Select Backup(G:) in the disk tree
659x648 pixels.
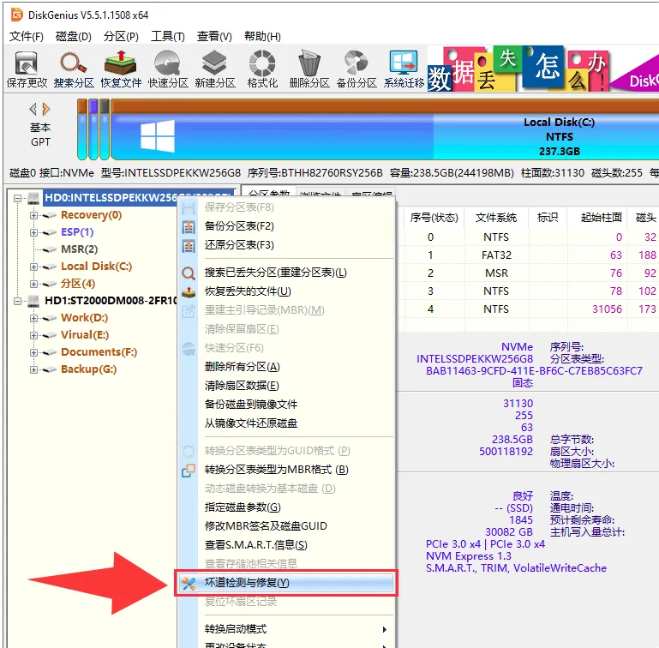88,369
